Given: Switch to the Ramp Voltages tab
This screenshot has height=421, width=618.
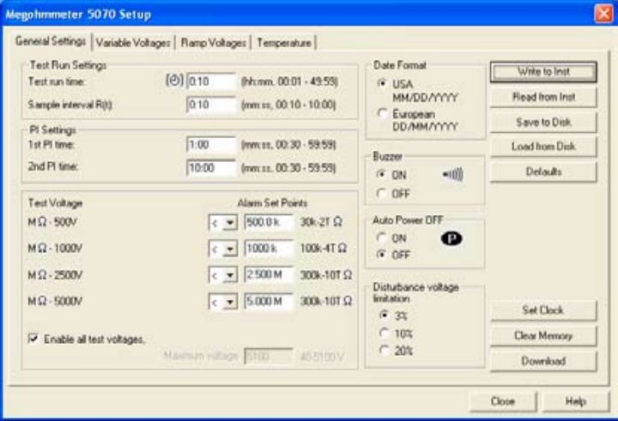Looking at the screenshot, I should (213, 43).
